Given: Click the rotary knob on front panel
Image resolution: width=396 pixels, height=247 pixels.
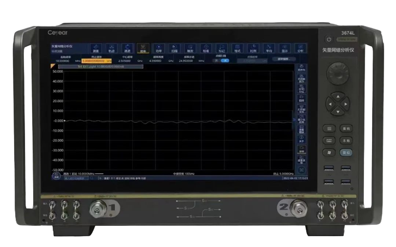Looking at the screenshot, I should [338, 73].
